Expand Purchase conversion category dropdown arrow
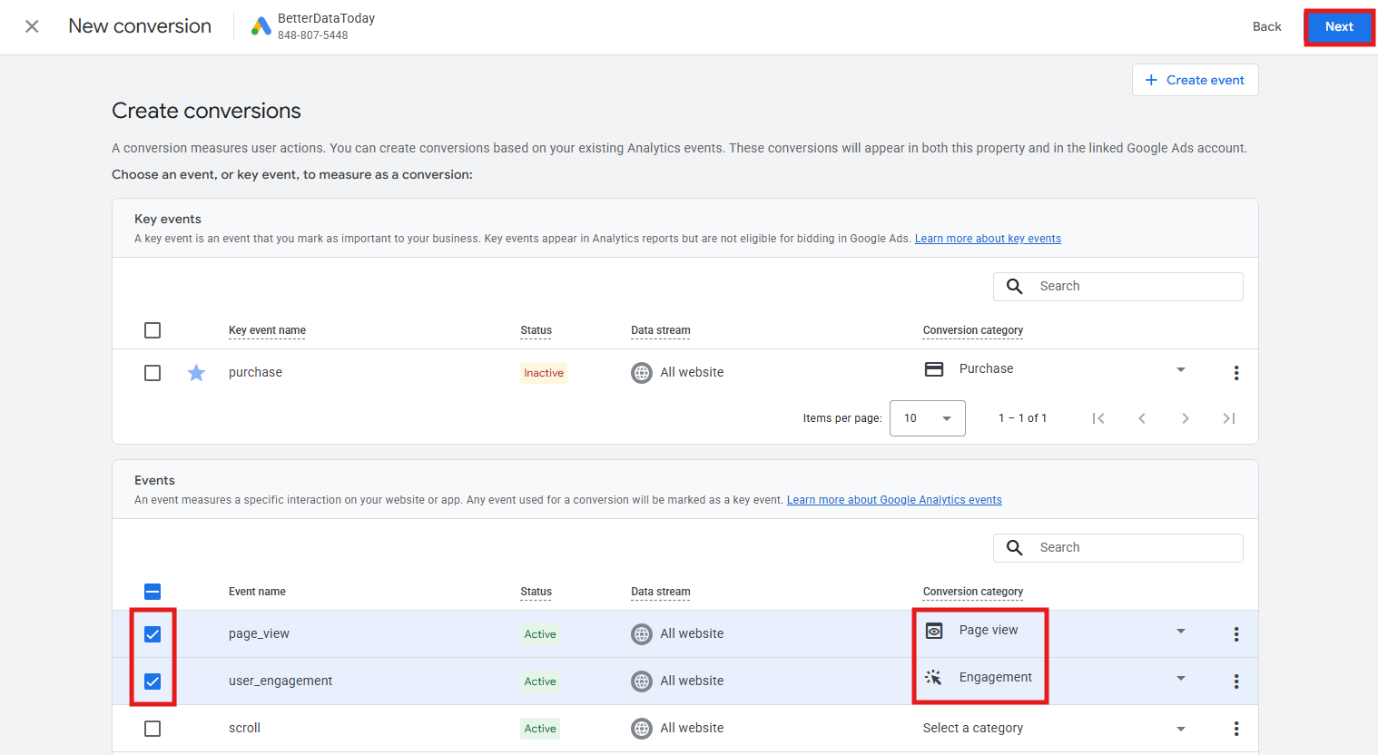The image size is (1378, 755). [1181, 369]
